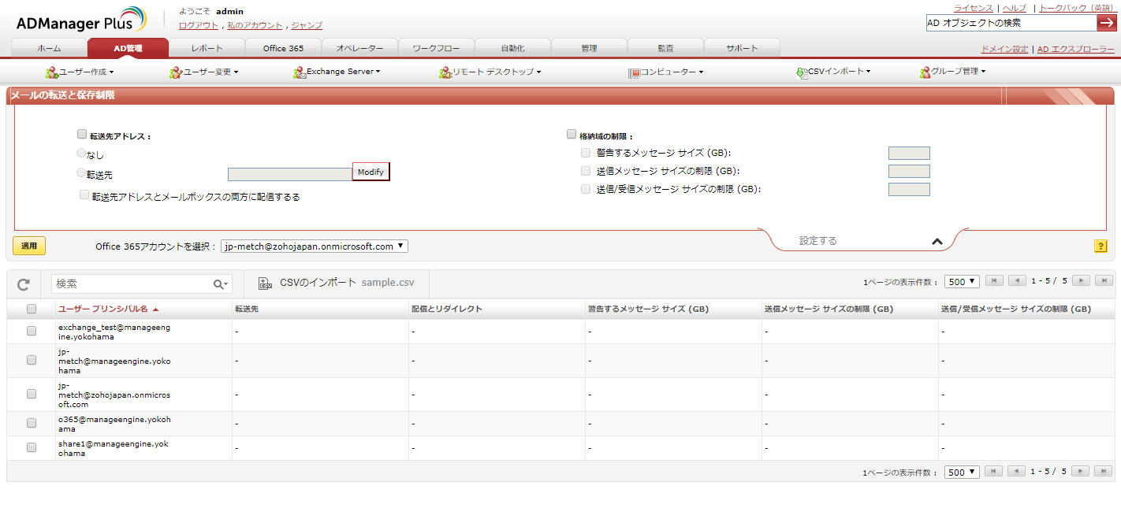Click the 警告するメッセージ サイズ value field
Viewport: 1121px width, 530px height.
tap(909, 153)
